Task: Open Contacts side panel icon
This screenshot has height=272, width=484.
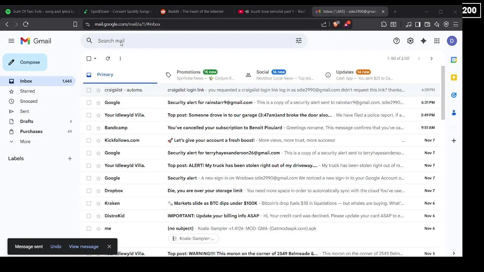Action: click(x=454, y=113)
